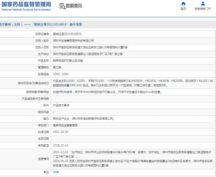Click approval date 2021-10-20
Image resolution: width=216 pixels, height=177 pixels.
(61, 132)
